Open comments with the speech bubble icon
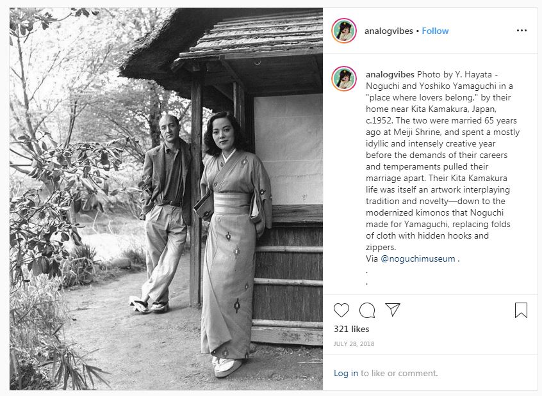Viewport: 542px width, 396px height. tap(366, 310)
